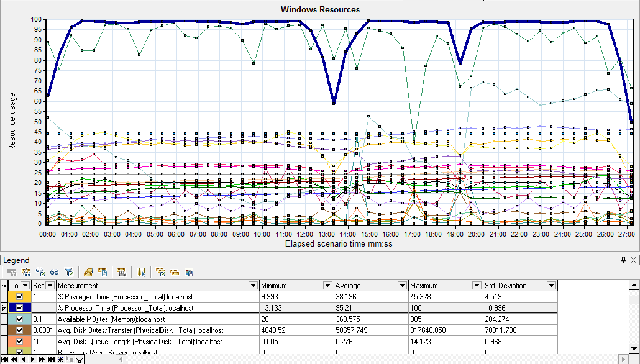The height and width of the screenshot is (364, 640).
Task: Click the maximum value 917646.058
Action: tap(429, 330)
